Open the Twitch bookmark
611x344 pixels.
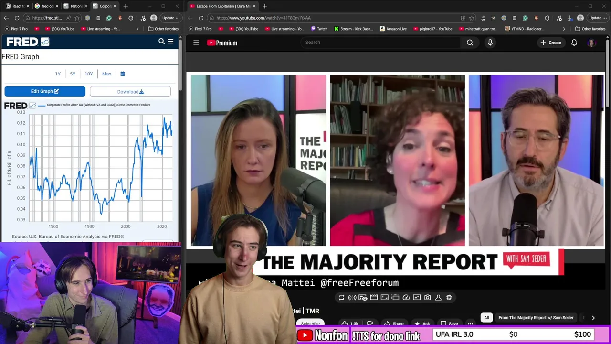[319, 29]
